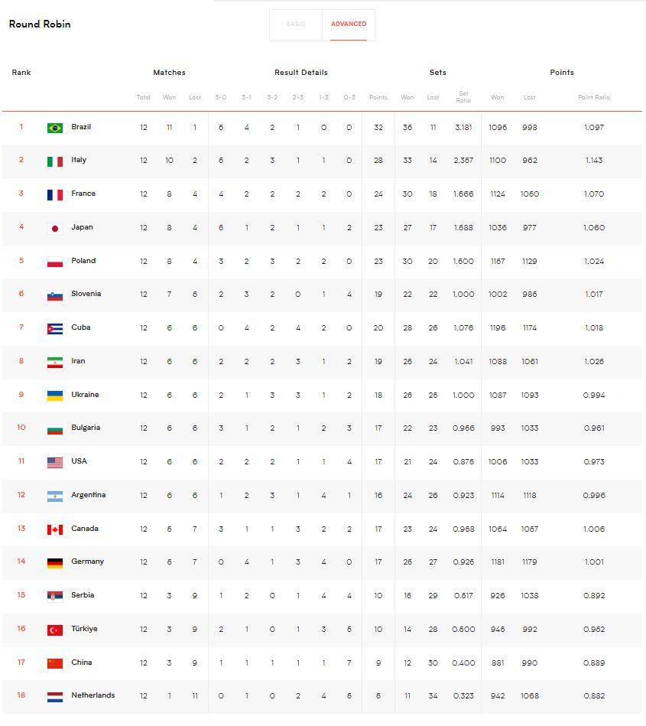Click the Italy flag icon
The width and height of the screenshot is (646, 726).
click(x=55, y=161)
